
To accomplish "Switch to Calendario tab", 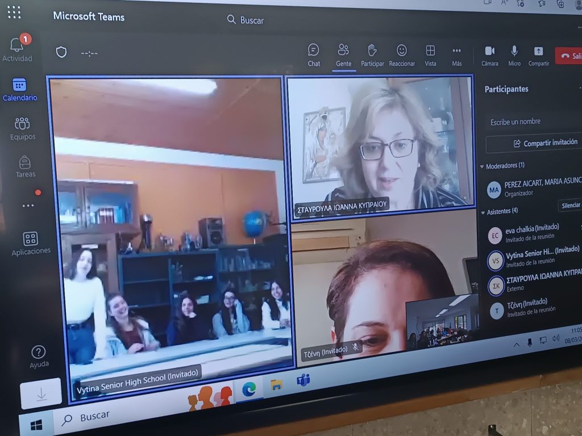I will tap(20, 89).
